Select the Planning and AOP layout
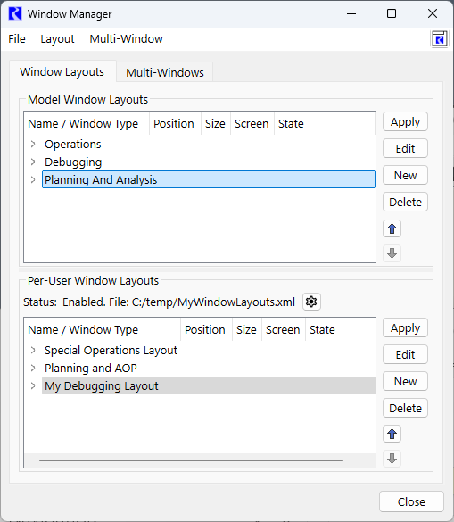 pyautogui.click(x=91, y=369)
